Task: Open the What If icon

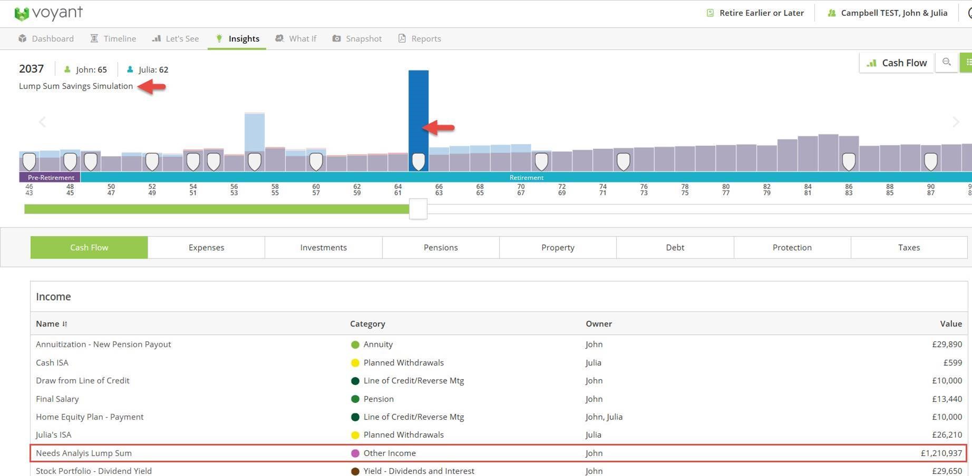Action: coord(279,38)
